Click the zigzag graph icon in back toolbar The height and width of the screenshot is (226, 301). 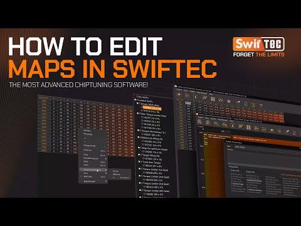pos(221,100)
